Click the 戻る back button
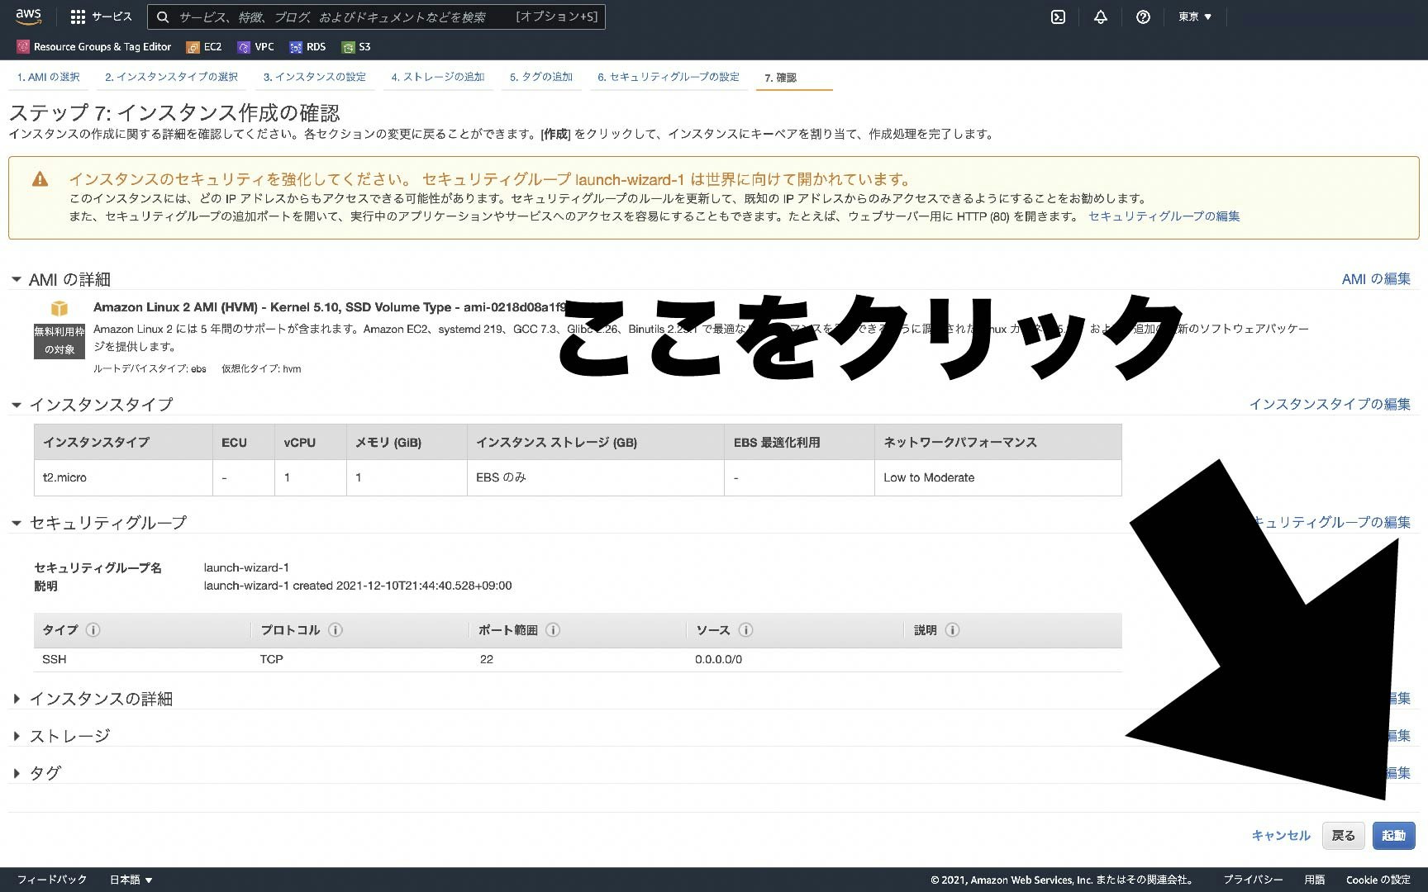Viewport: 1428px width, 892px height. pos(1344,836)
